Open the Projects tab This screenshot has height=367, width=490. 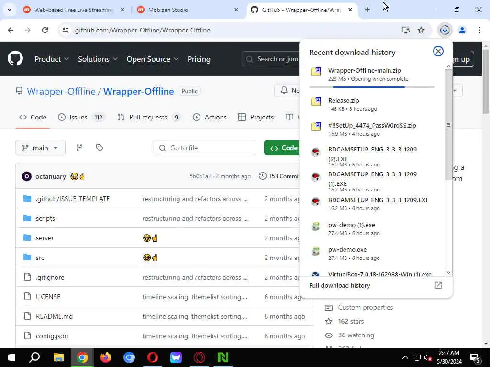256,117
